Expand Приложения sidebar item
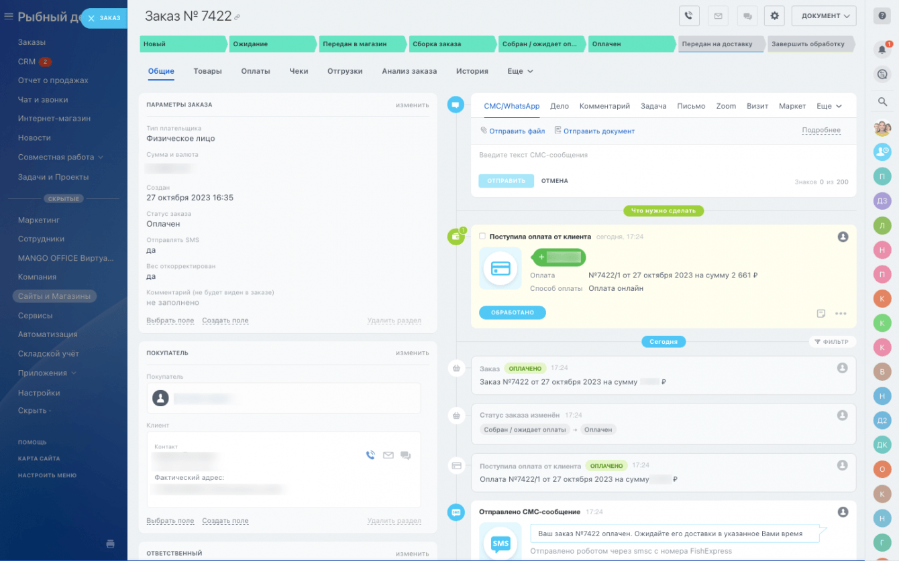This screenshot has height=561, width=899. coord(47,373)
